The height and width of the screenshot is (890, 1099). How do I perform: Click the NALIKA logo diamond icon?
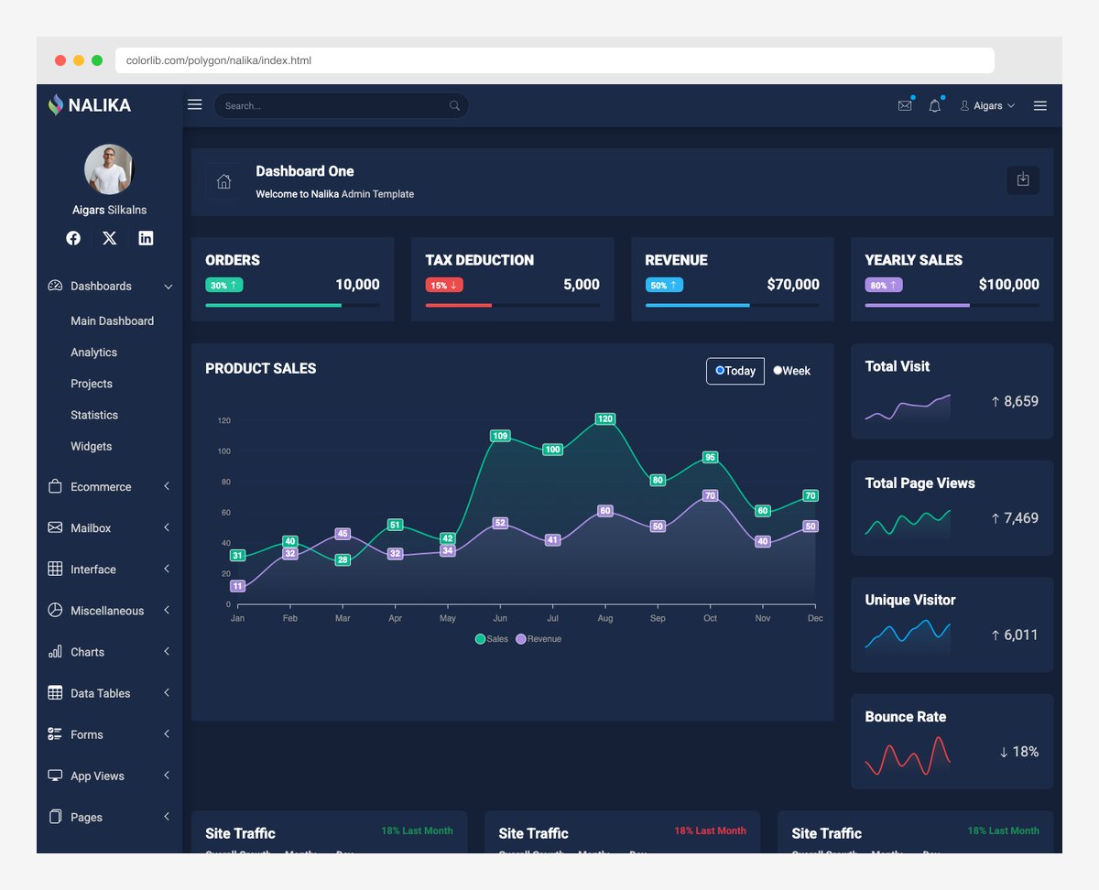pos(55,105)
